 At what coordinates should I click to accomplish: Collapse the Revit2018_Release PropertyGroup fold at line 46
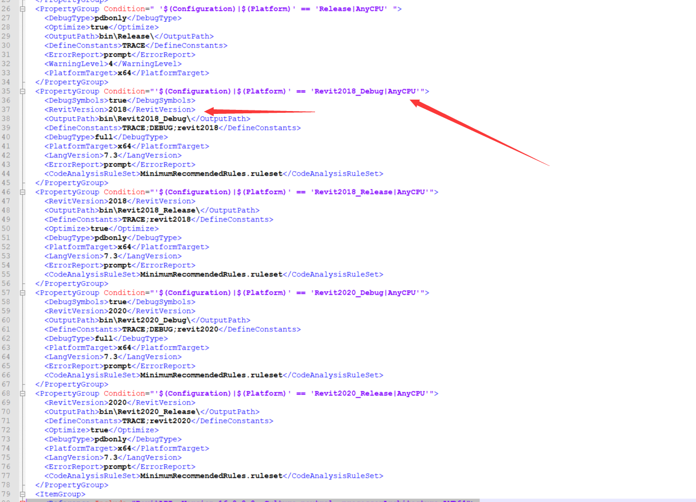pyautogui.click(x=22, y=192)
